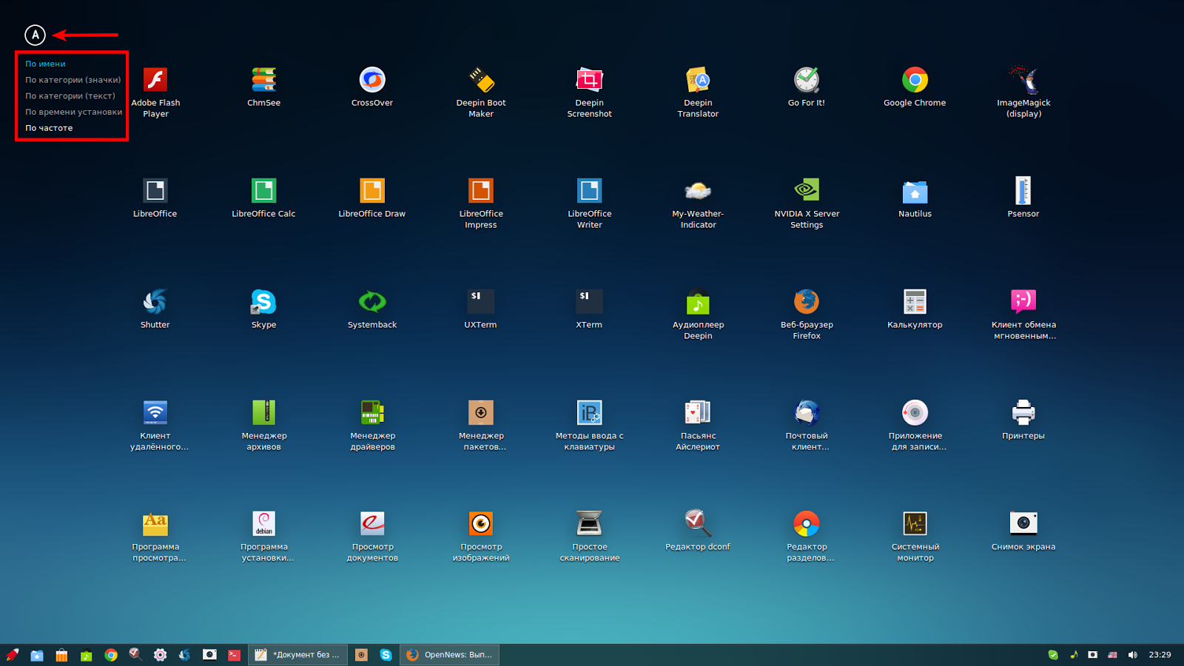Open Systemback application
This screenshot has width=1184, height=666.
(x=372, y=302)
